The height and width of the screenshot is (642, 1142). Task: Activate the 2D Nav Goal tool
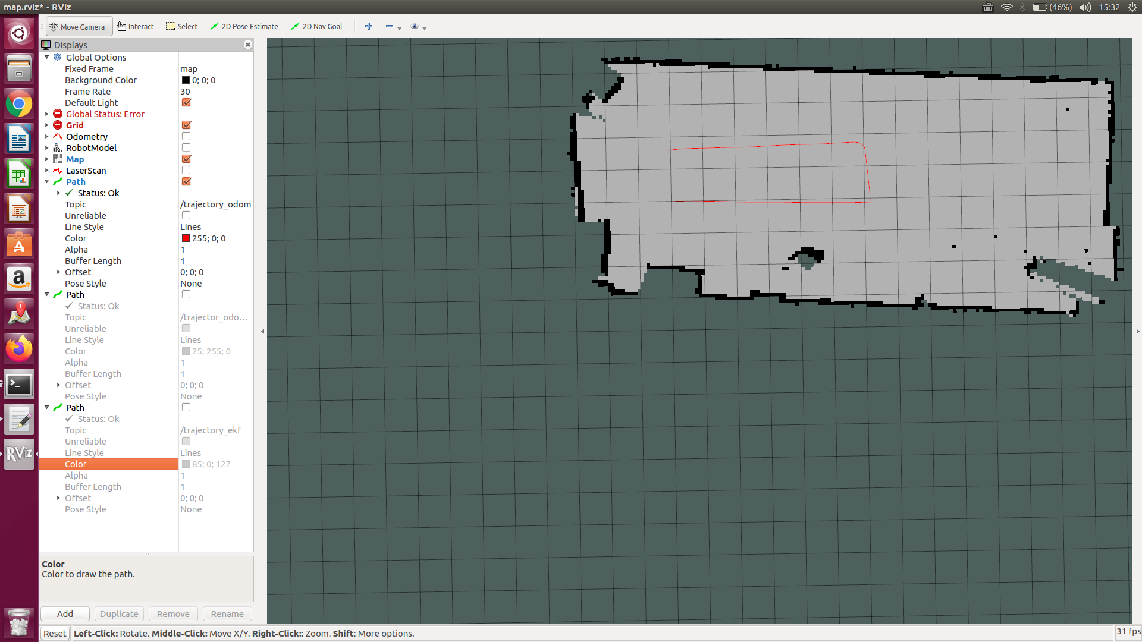tap(317, 27)
